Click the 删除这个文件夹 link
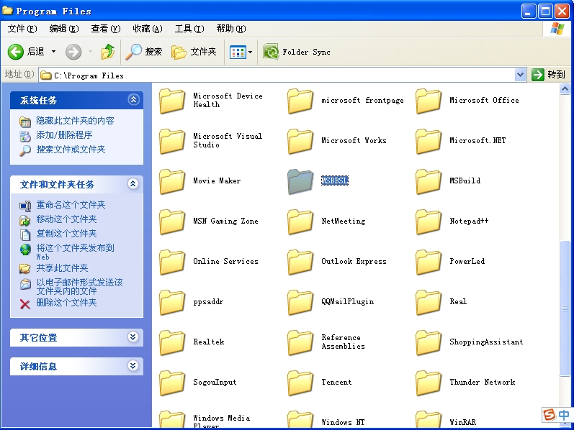Viewport: 574px width, 430px height. pyautogui.click(x=66, y=303)
